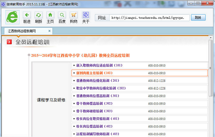Open 新到岗班主任培训 (102) link

(94, 73)
